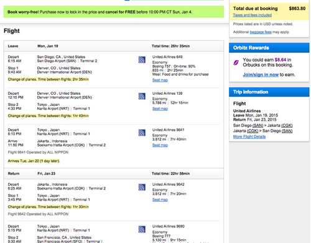This screenshot has height=243, width=311.
Task: Click United Airlines logo for flight 139
Action: coord(142,96)
